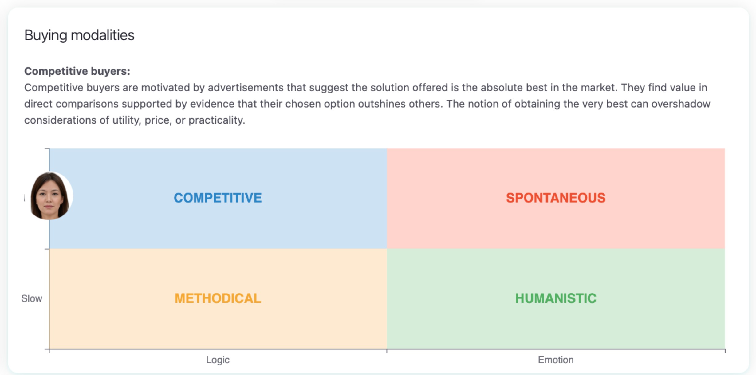Click the vertical axis tick between the quadrant rows

[47, 249]
